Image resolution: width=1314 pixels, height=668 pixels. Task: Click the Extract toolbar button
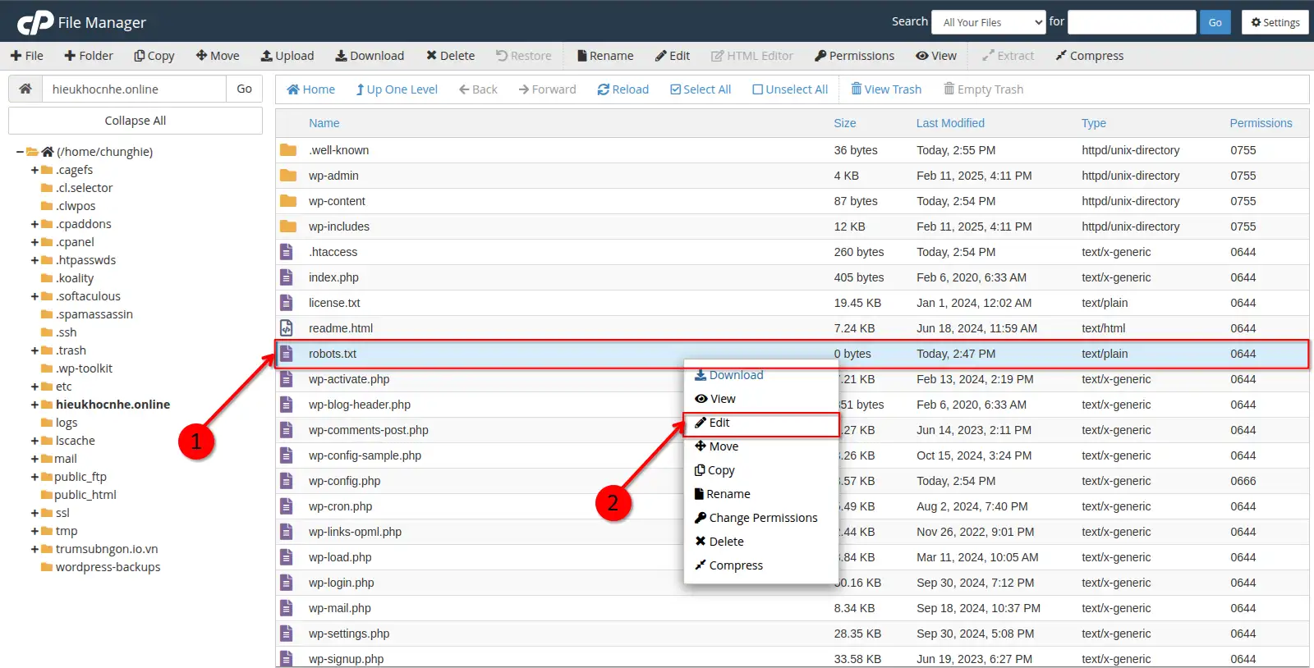click(1008, 56)
